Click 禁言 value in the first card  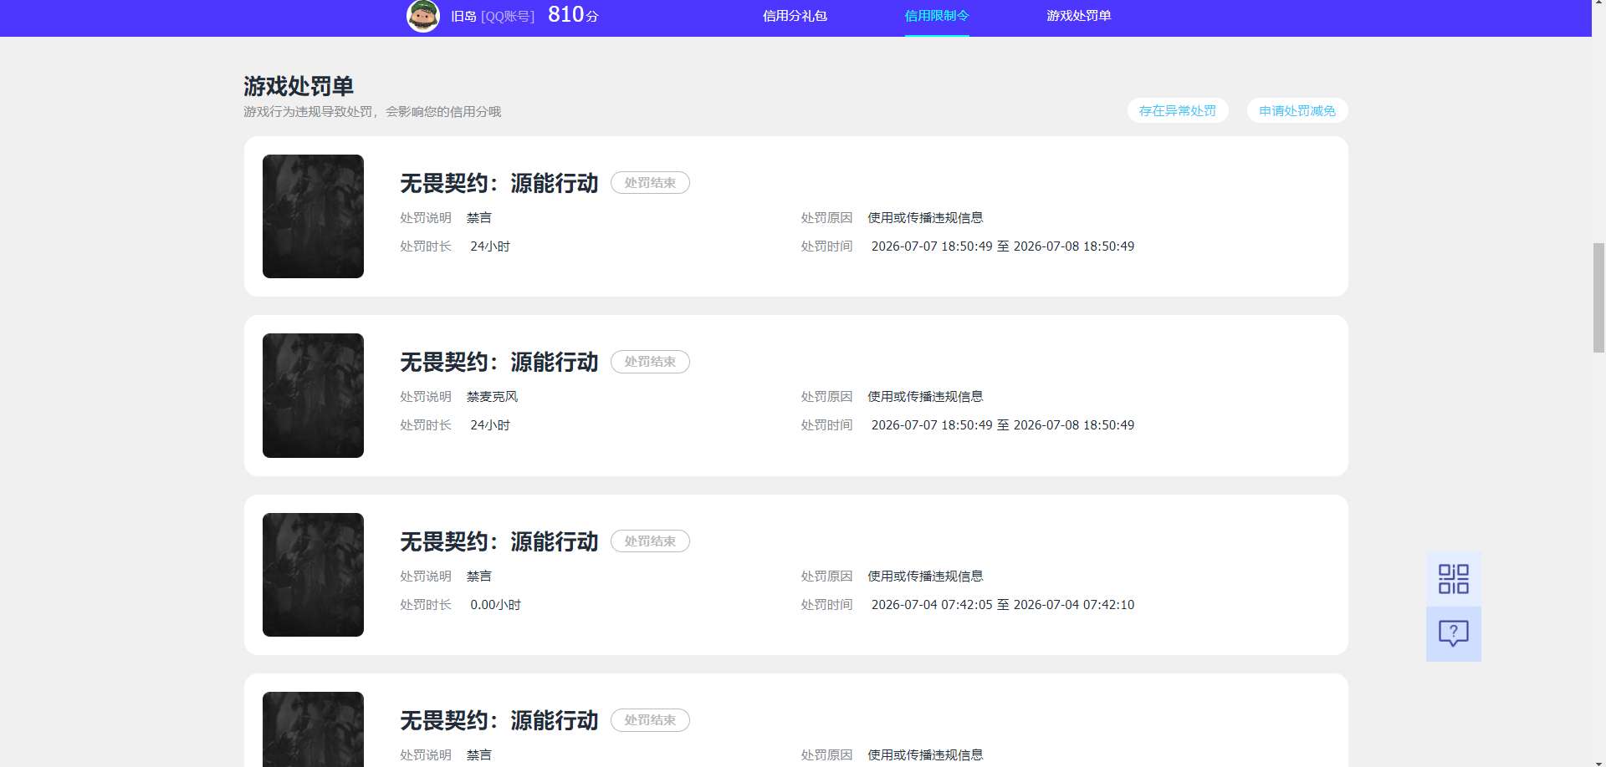[479, 218]
